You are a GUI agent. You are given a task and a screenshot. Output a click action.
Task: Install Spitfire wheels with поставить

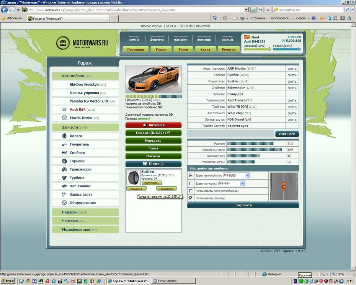pyautogui.click(x=152, y=183)
